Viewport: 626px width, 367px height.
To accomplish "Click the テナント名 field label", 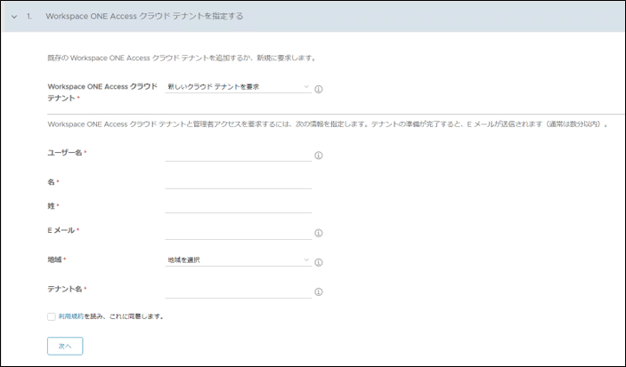I will point(65,289).
